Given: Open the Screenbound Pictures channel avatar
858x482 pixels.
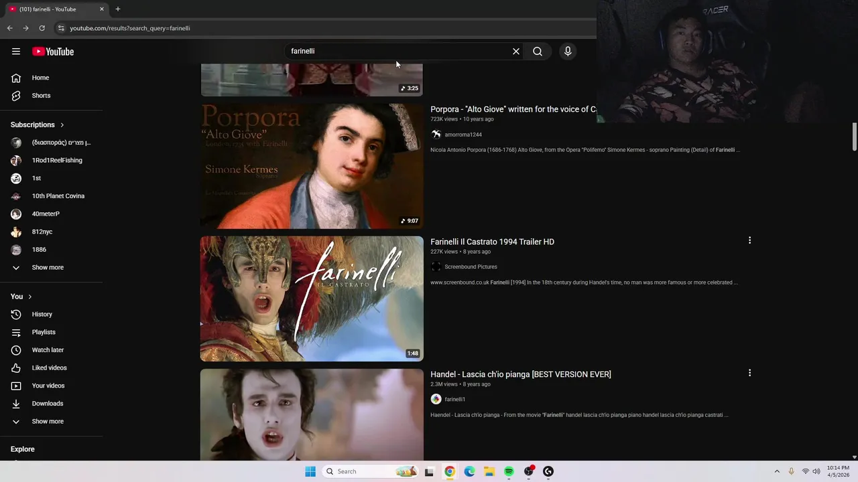Looking at the screenshot, I should tap(436, 267).
